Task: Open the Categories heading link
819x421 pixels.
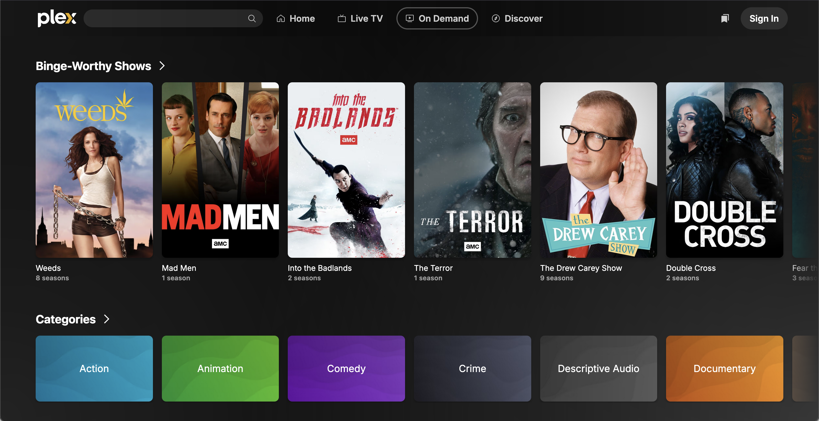Action: click(x=66, y=319)
